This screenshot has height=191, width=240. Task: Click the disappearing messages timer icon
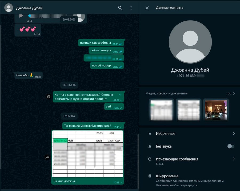150,159
